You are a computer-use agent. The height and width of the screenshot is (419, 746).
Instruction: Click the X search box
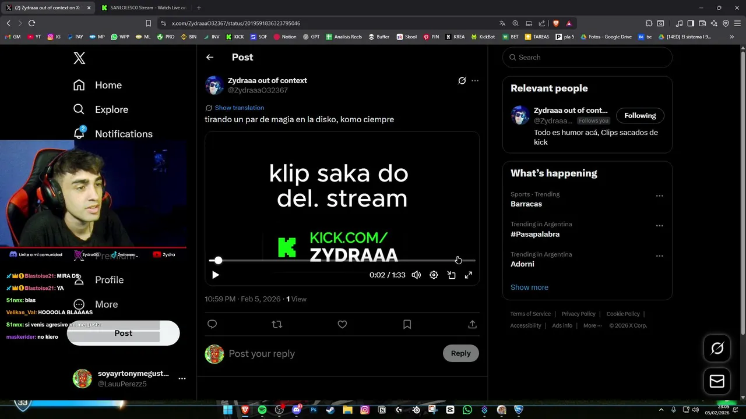(587, 57)
